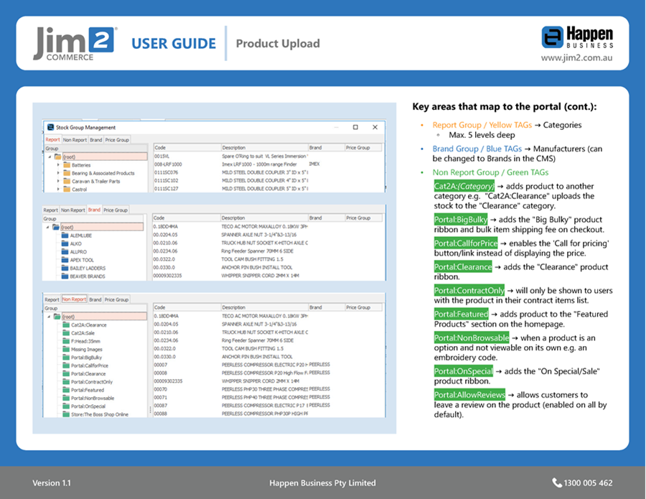
Task: Maximize the Stock Group Management window
Action: click(355, 127)
